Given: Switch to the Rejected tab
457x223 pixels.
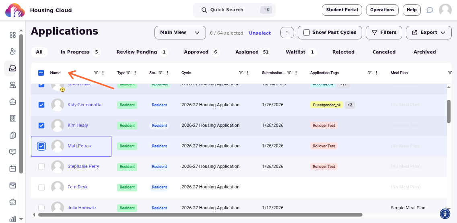Looking at the screenshot, I should tap(343, 52).
